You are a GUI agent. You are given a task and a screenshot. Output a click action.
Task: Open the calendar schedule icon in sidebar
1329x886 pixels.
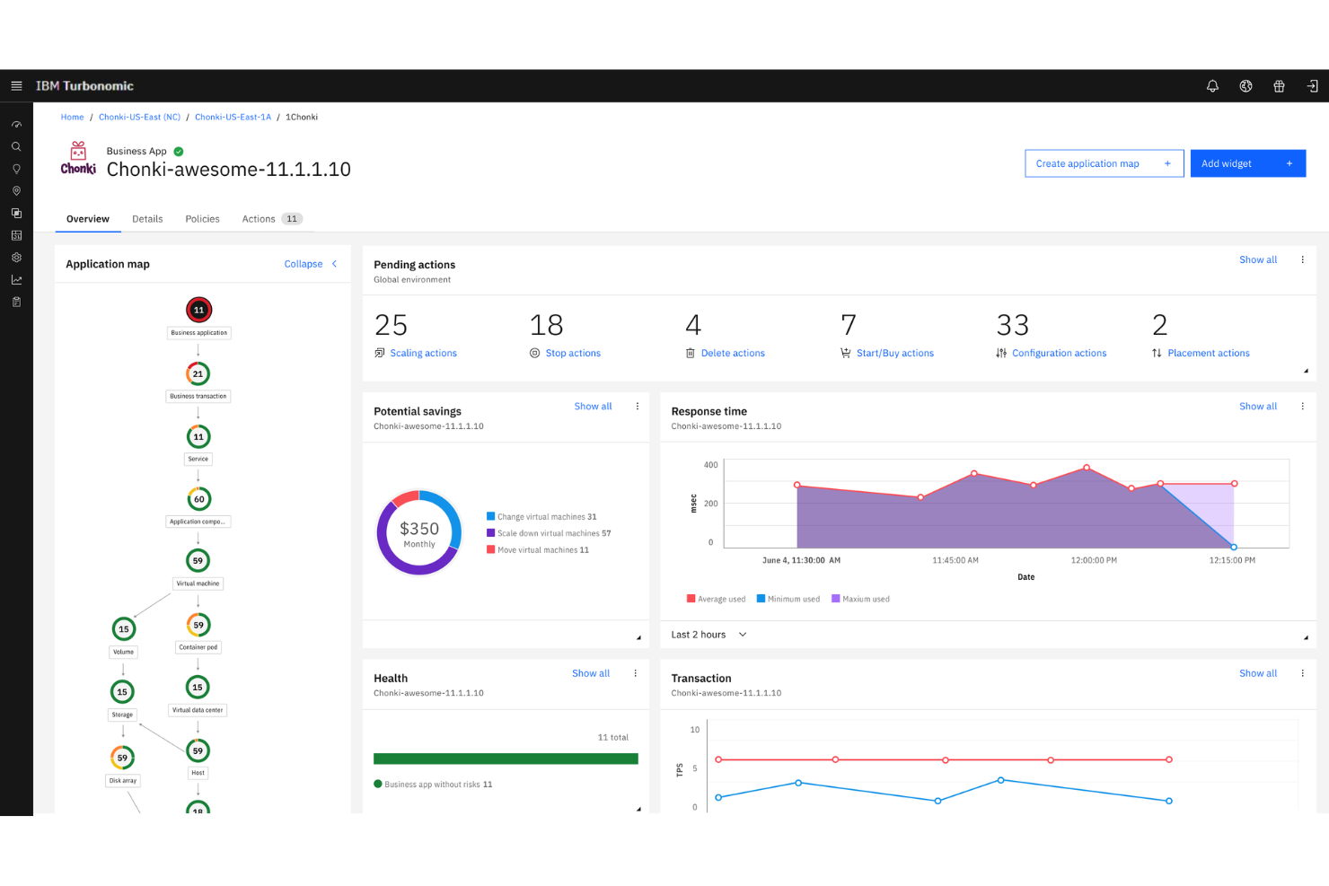(16, 234)
